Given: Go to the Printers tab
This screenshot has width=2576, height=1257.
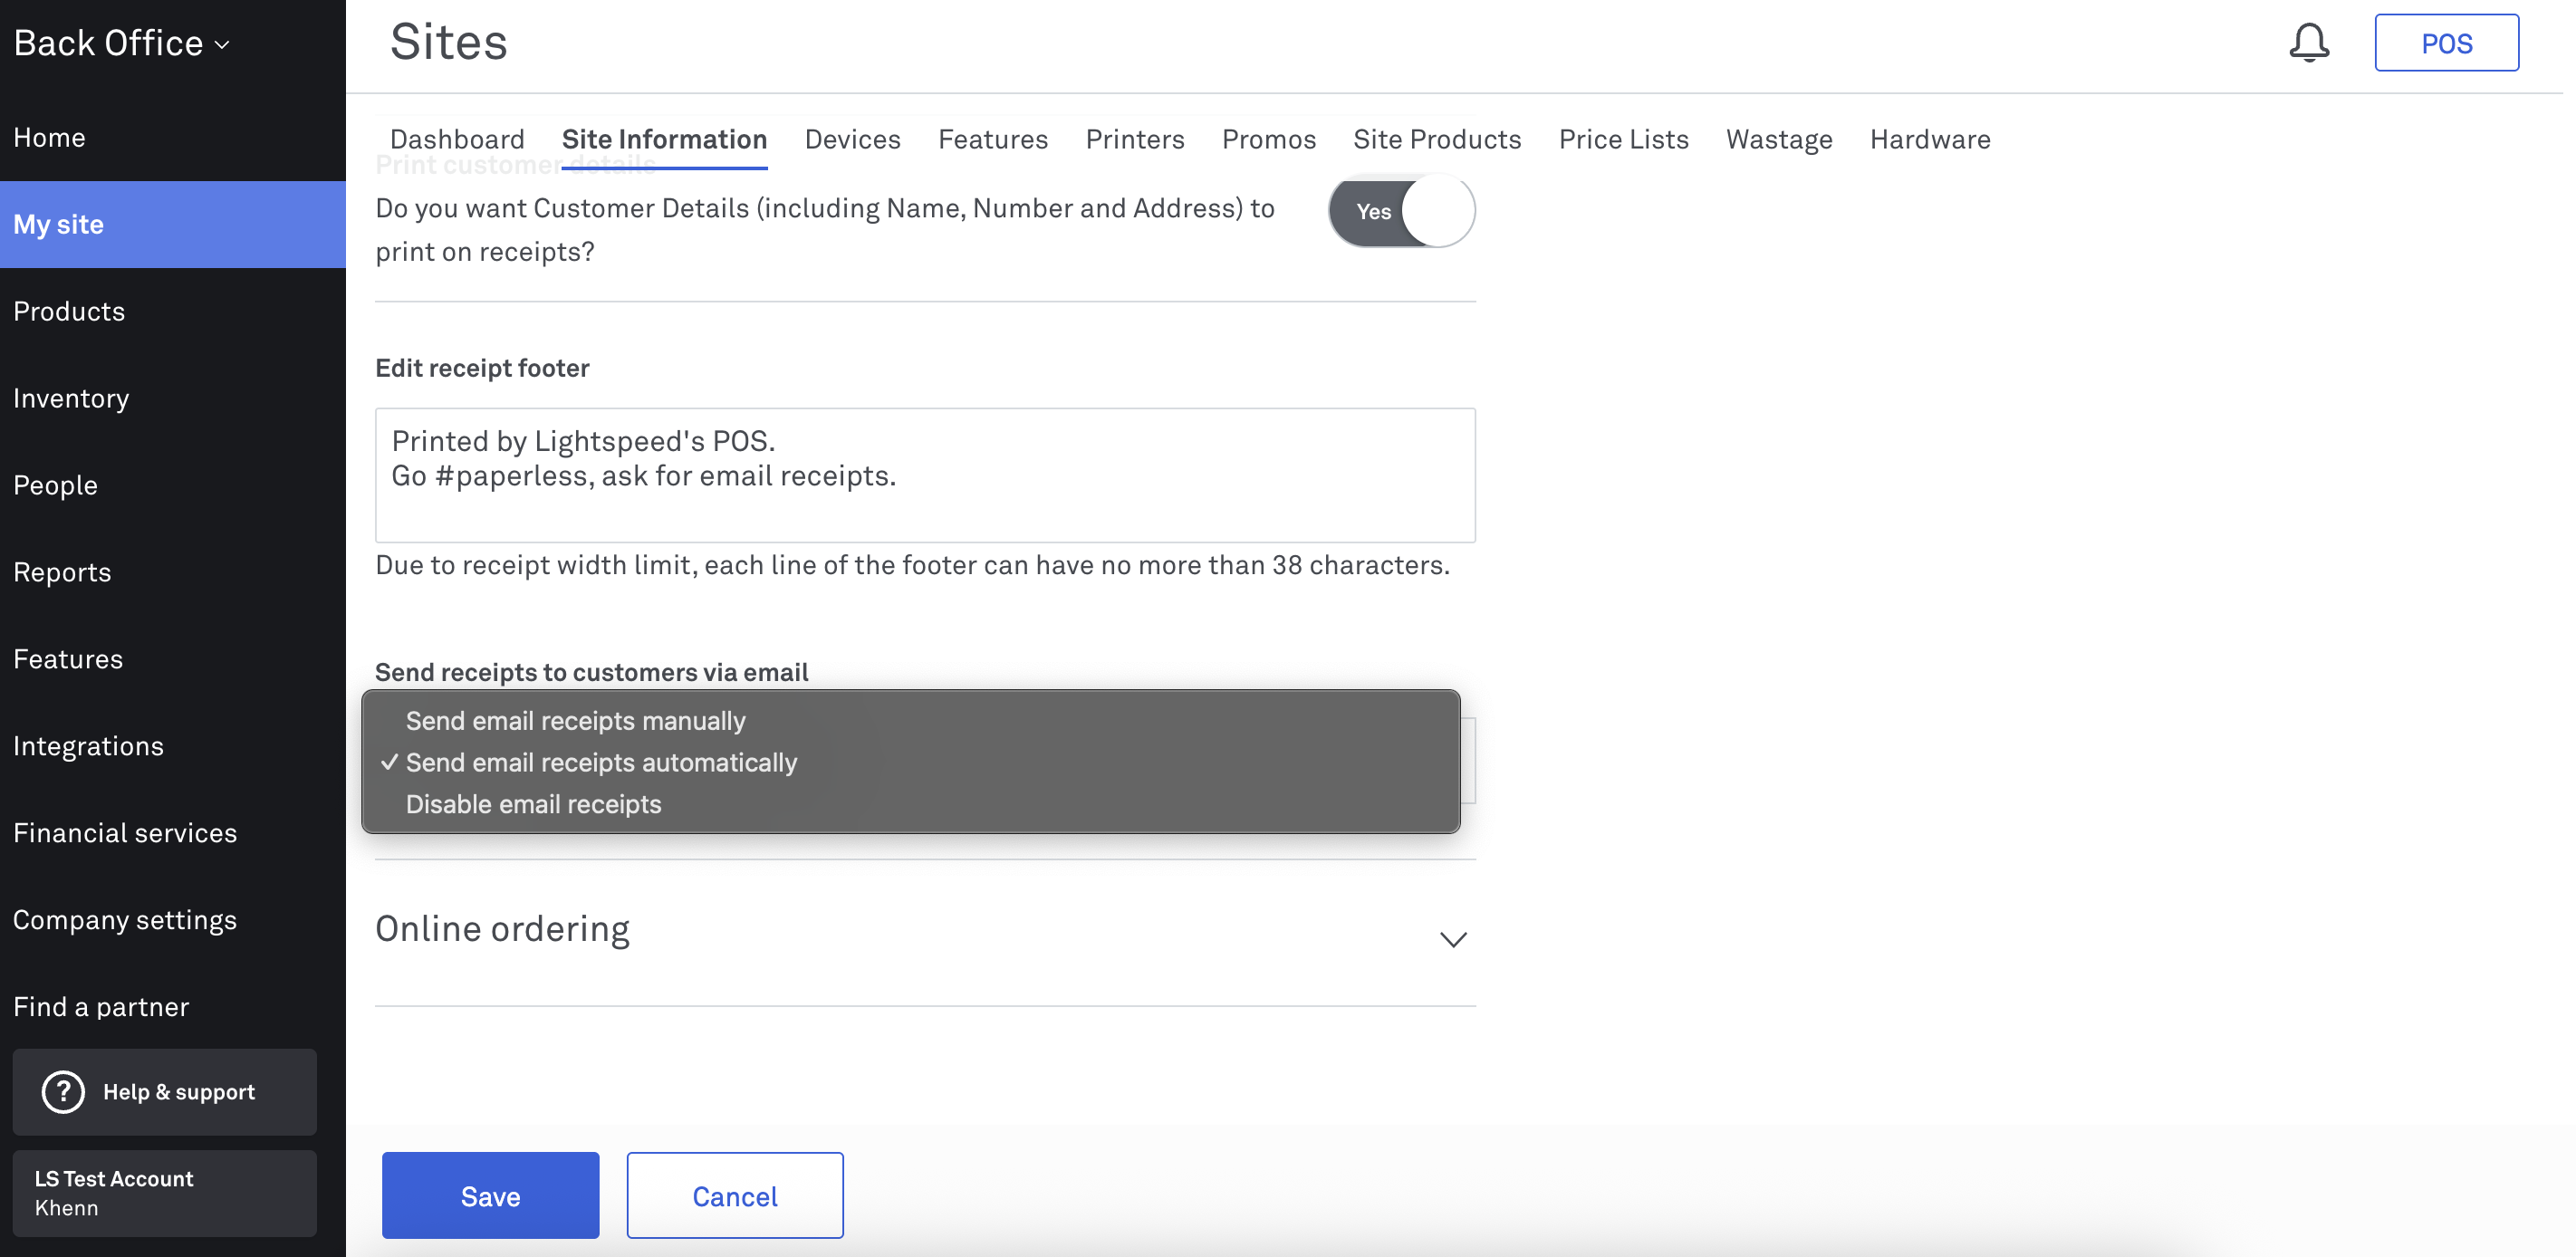Looking at the screenshot, I should coord(1134,139).
